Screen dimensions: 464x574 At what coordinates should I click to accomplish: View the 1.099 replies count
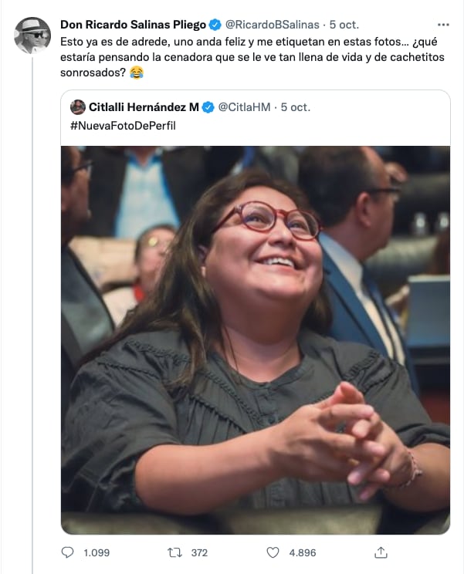[97, 552]
